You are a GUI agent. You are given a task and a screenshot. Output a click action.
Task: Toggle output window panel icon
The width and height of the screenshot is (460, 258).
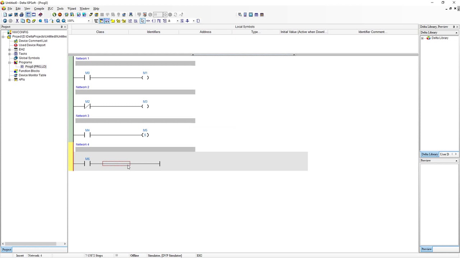(x=34, y=15)
